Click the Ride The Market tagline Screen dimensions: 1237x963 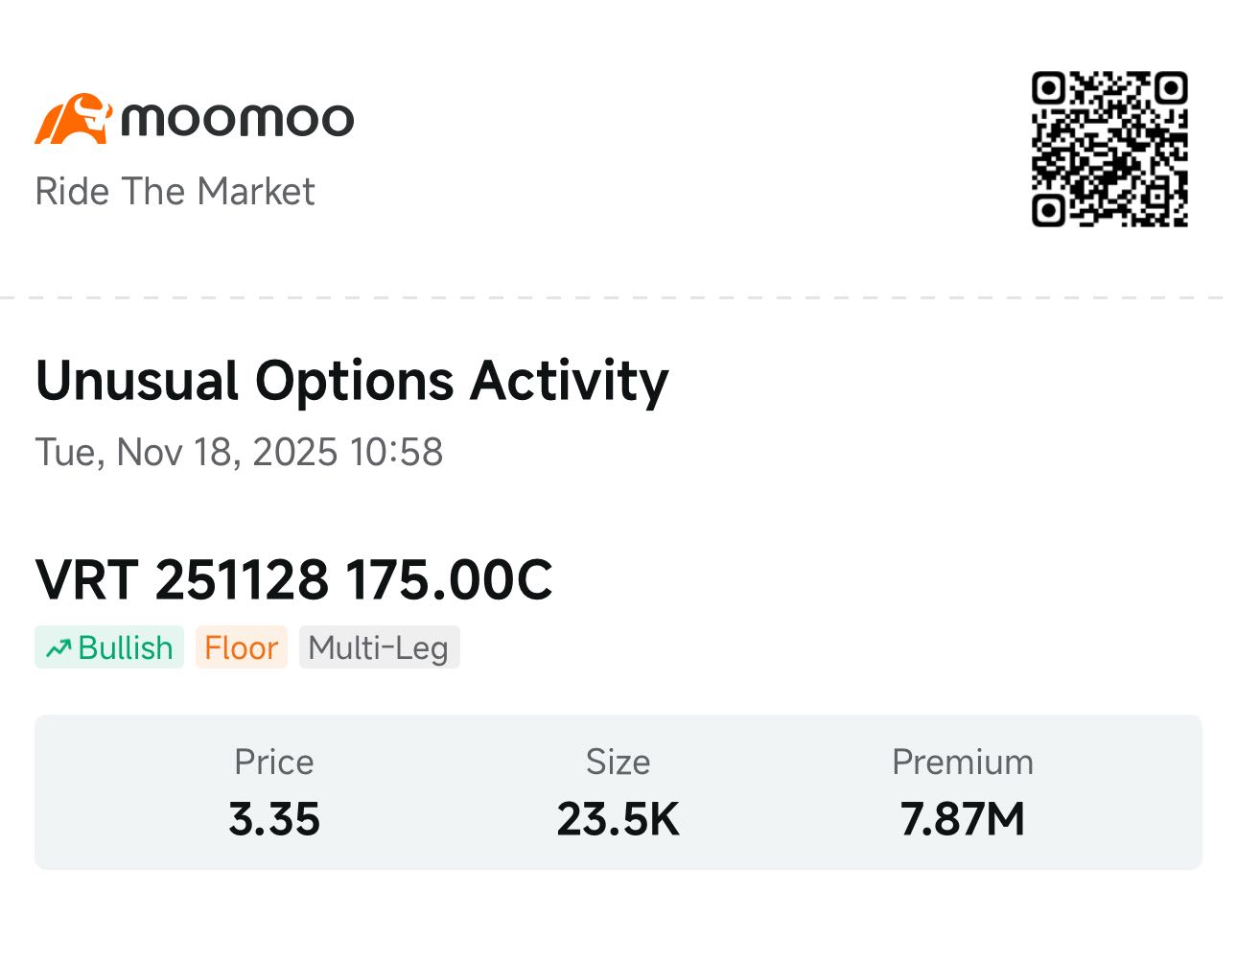pyautogui.click(x=175, y=192)
